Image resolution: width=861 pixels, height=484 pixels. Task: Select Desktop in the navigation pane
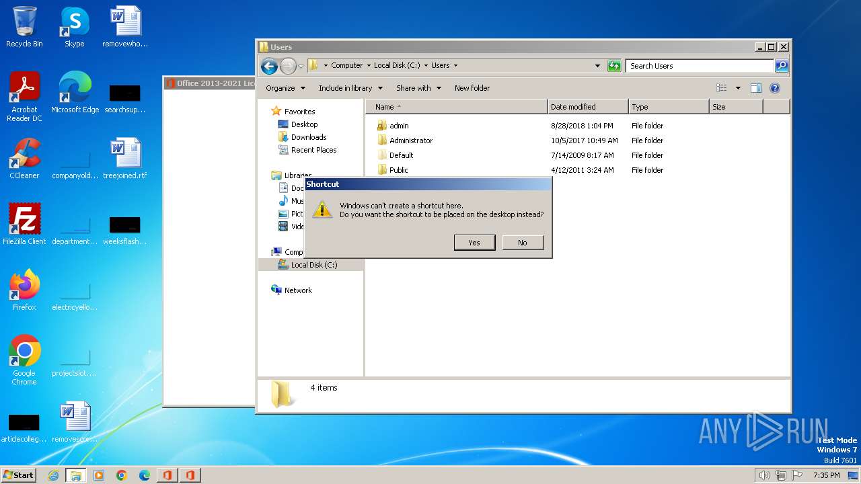click(304, 124)
